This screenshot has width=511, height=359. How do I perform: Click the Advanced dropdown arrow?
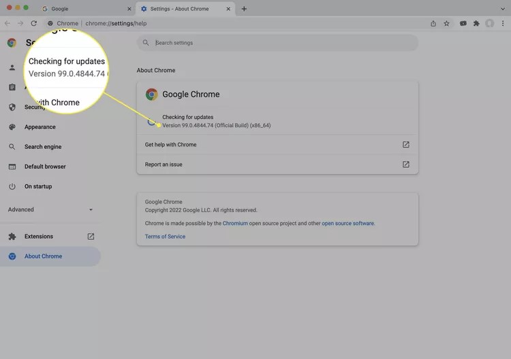[91, 209]
